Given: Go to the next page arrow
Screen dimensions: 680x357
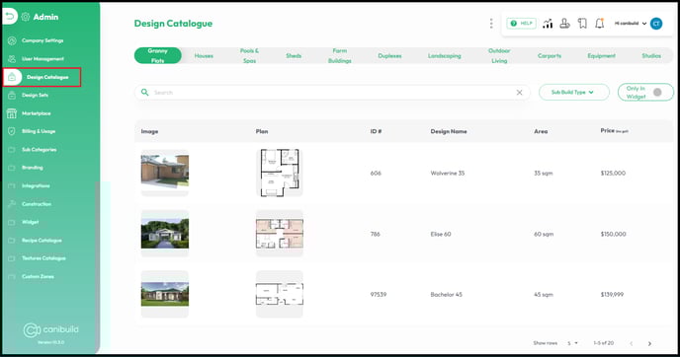Looking at the screenshot, I should point(649,343).
